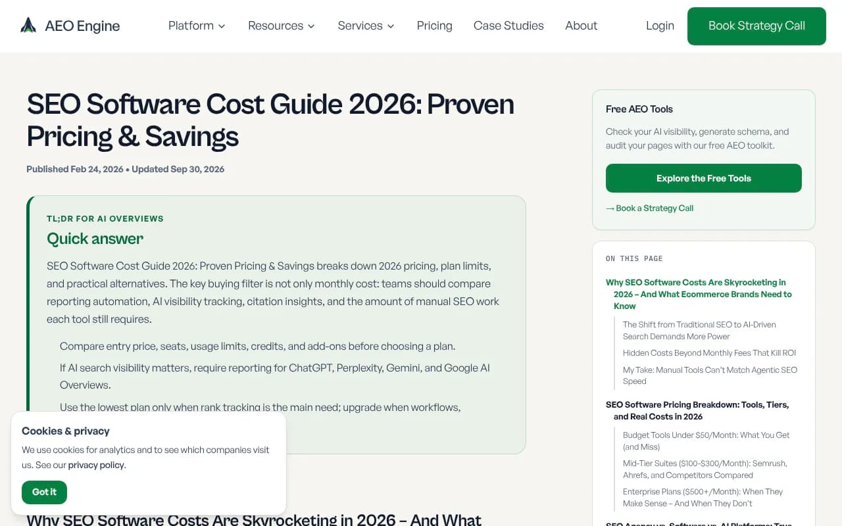Viewport: 842px width, 526px height.
Task: Click bullet about comparing entry price and seats
Action: point(257,346)
